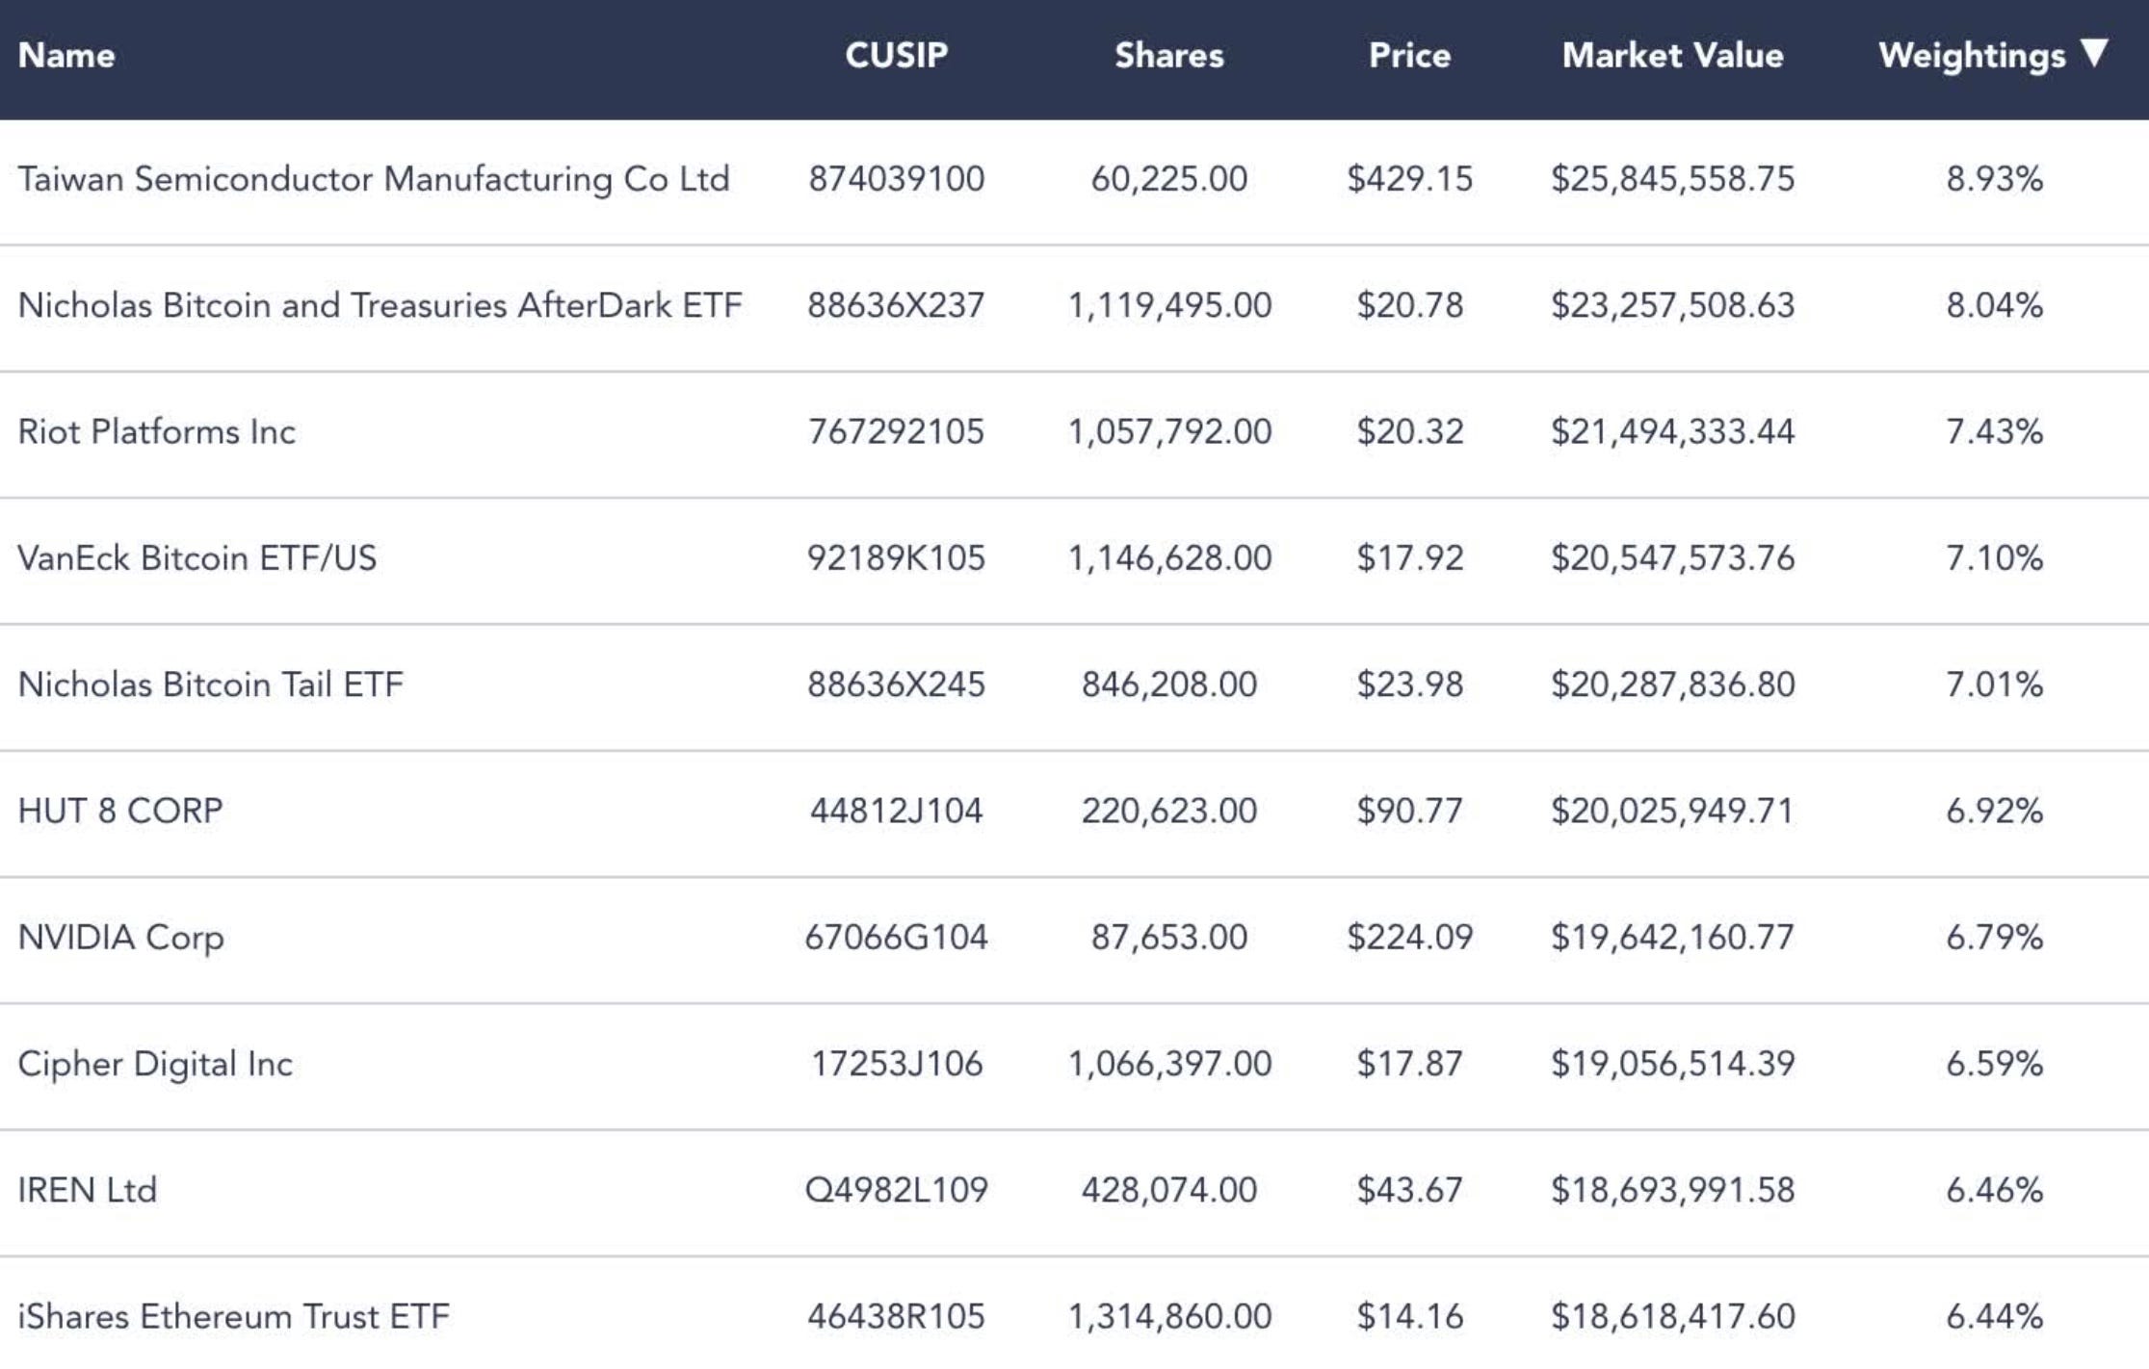This screenshot has width=2149, height=1369.
Task: Click CUSIP 88636X237
Action: [896, 305]
